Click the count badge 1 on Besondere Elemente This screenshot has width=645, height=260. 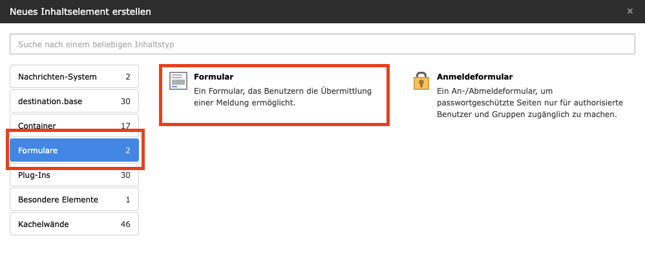(128, 200)
